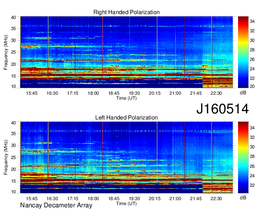Screen dimensions: 259x210
Task: Click the left-handed spectrogram plot area
Action: coord(126,157)
